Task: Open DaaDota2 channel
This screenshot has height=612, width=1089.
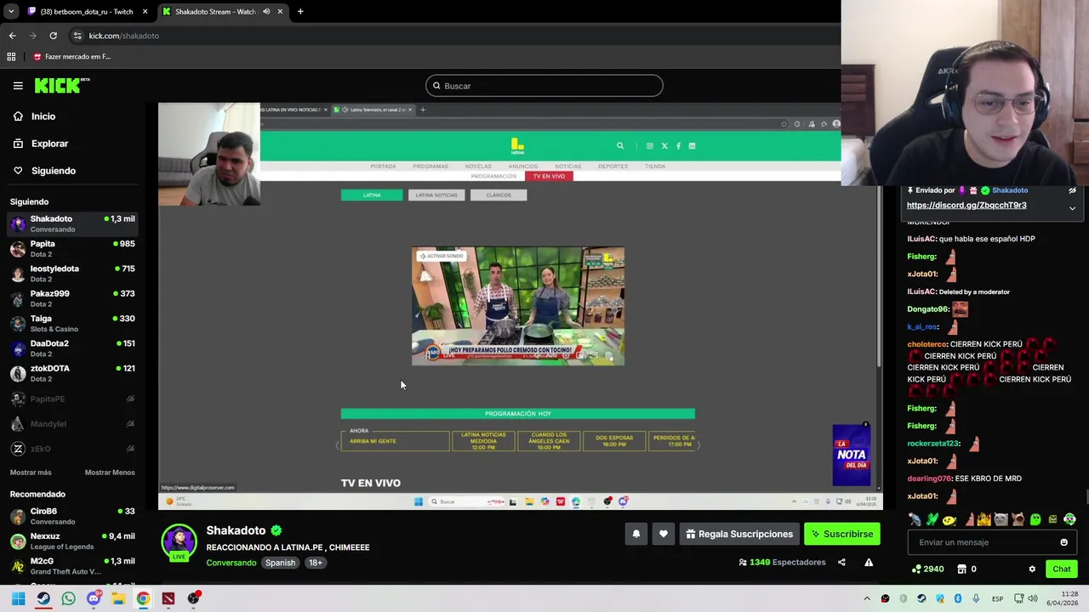Action: pos(72,348)
